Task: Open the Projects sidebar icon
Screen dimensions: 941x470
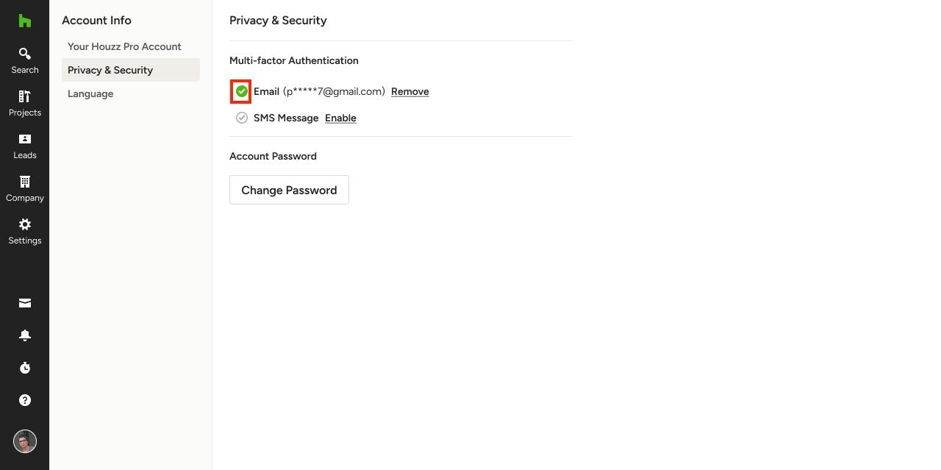Action: tap(24, 96)
